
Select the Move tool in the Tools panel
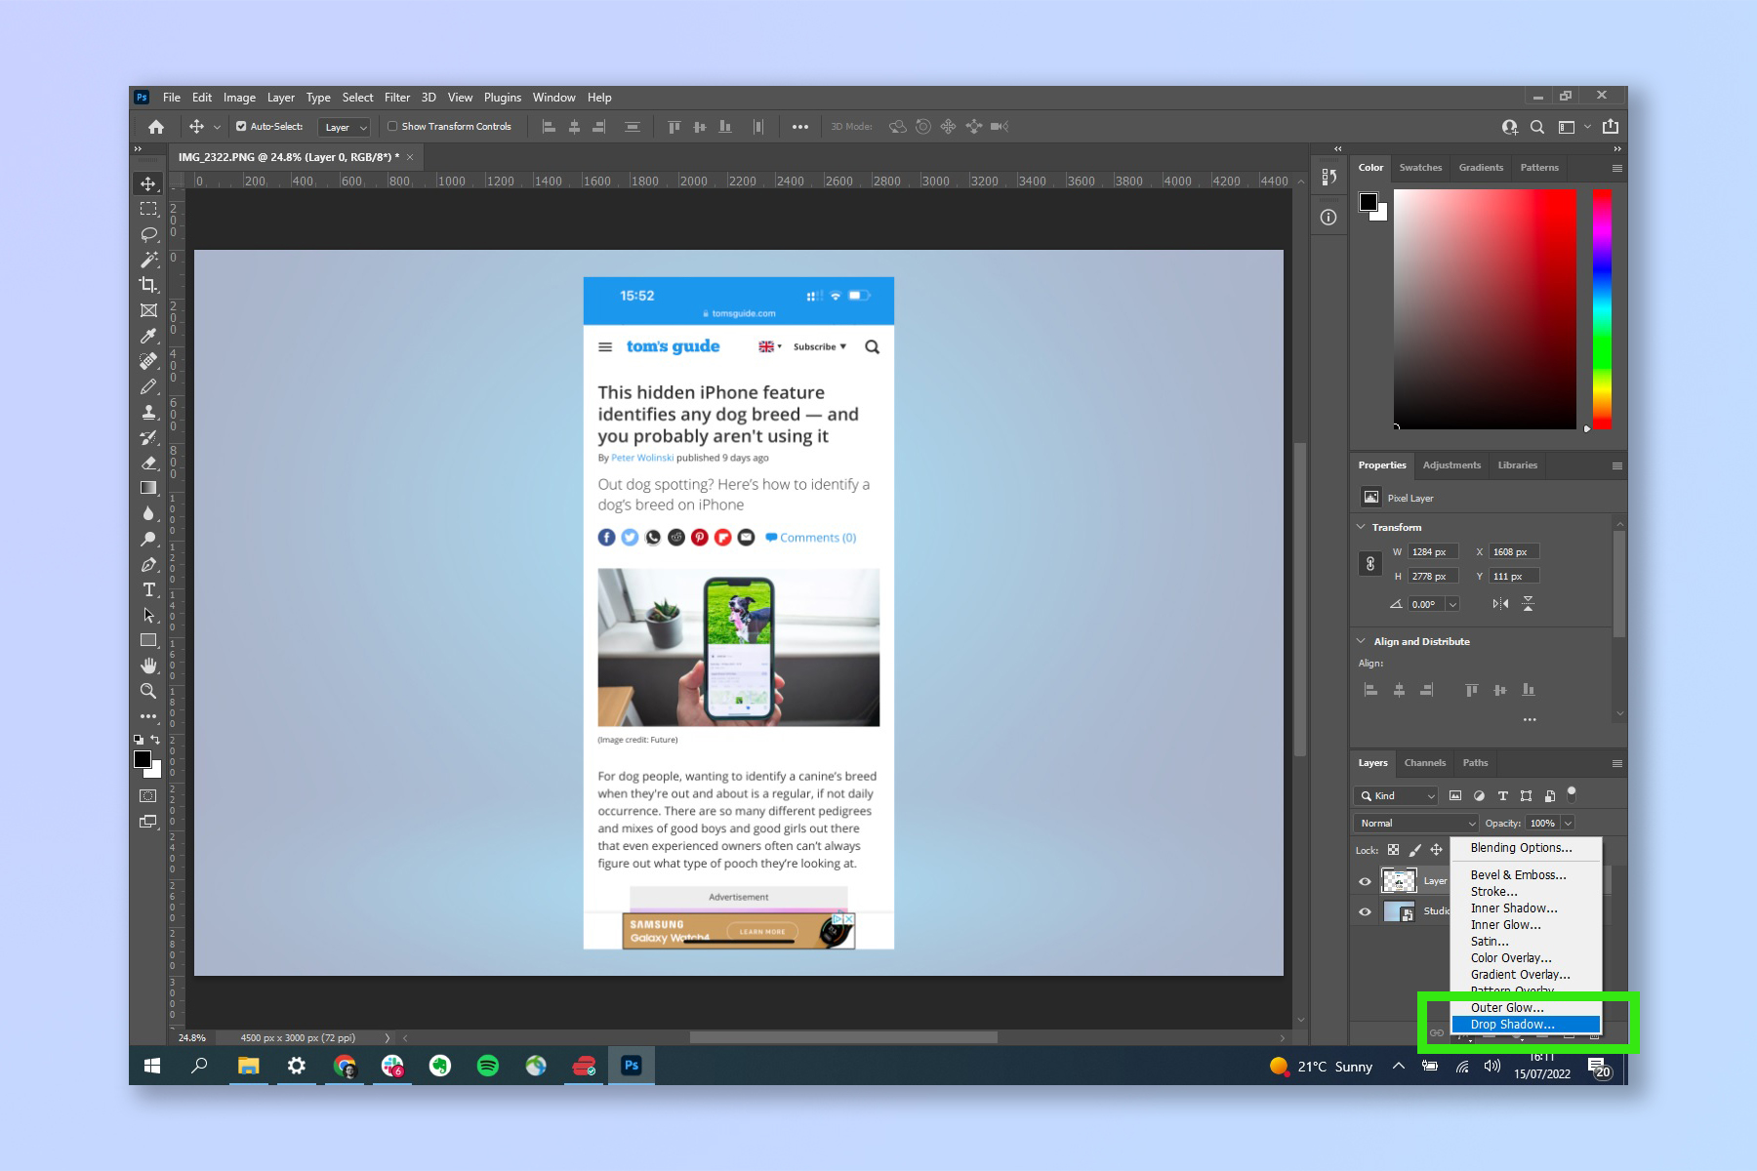point(148,183)
